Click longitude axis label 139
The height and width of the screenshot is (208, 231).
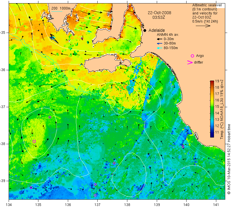click(x=157, y=205)
